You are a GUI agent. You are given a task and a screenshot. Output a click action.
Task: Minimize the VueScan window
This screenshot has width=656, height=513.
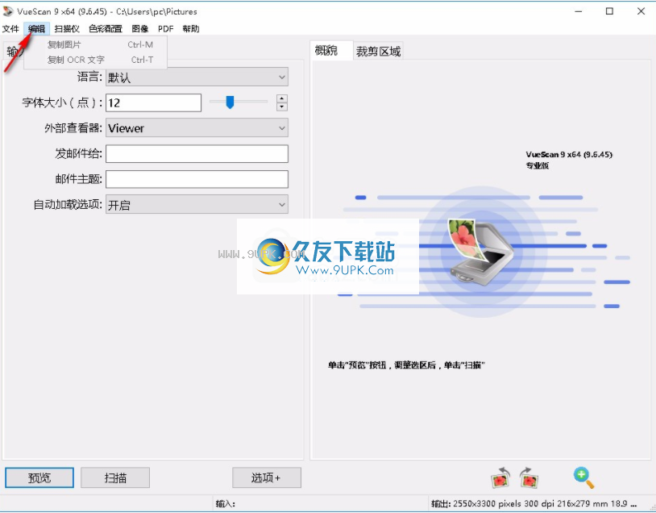pyautogui.click(x=579, y=11)
